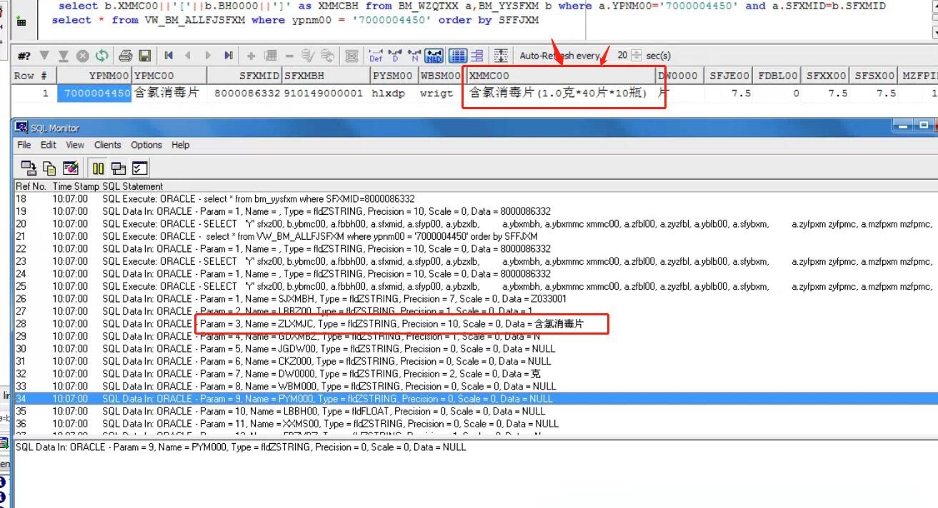This screenshot has width=938, height=508.
Task: Click the #? query icon
Action: (24, 56)
